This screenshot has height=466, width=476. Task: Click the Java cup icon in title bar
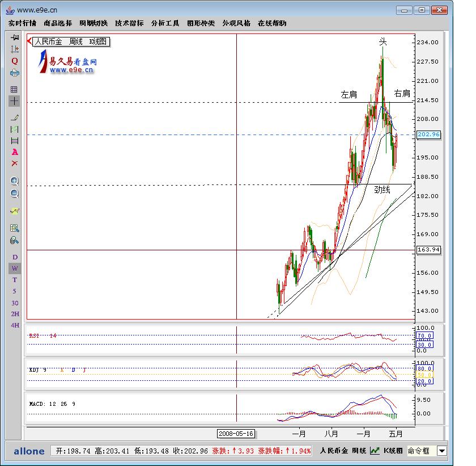pos(10,10)
